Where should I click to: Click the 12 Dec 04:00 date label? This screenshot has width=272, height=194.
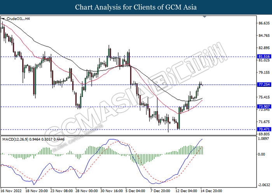coord(186,191)
